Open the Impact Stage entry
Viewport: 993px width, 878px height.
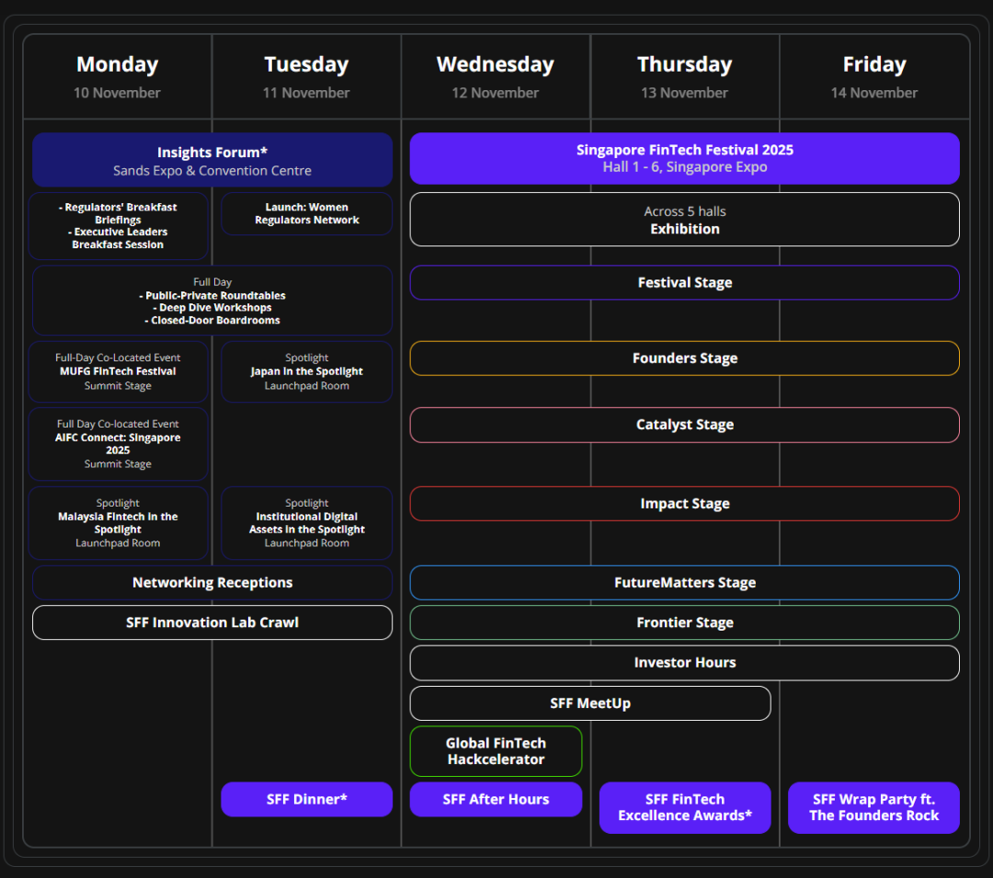[x=684, y=504]
